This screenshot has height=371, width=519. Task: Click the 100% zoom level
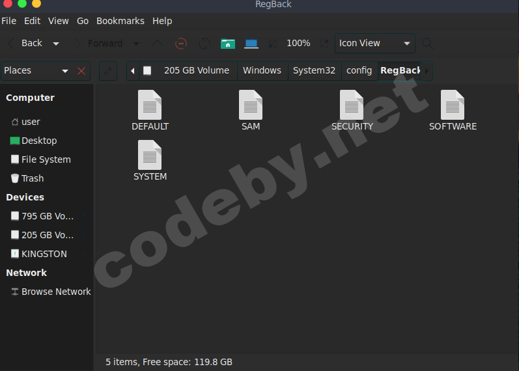click(298, 44)
